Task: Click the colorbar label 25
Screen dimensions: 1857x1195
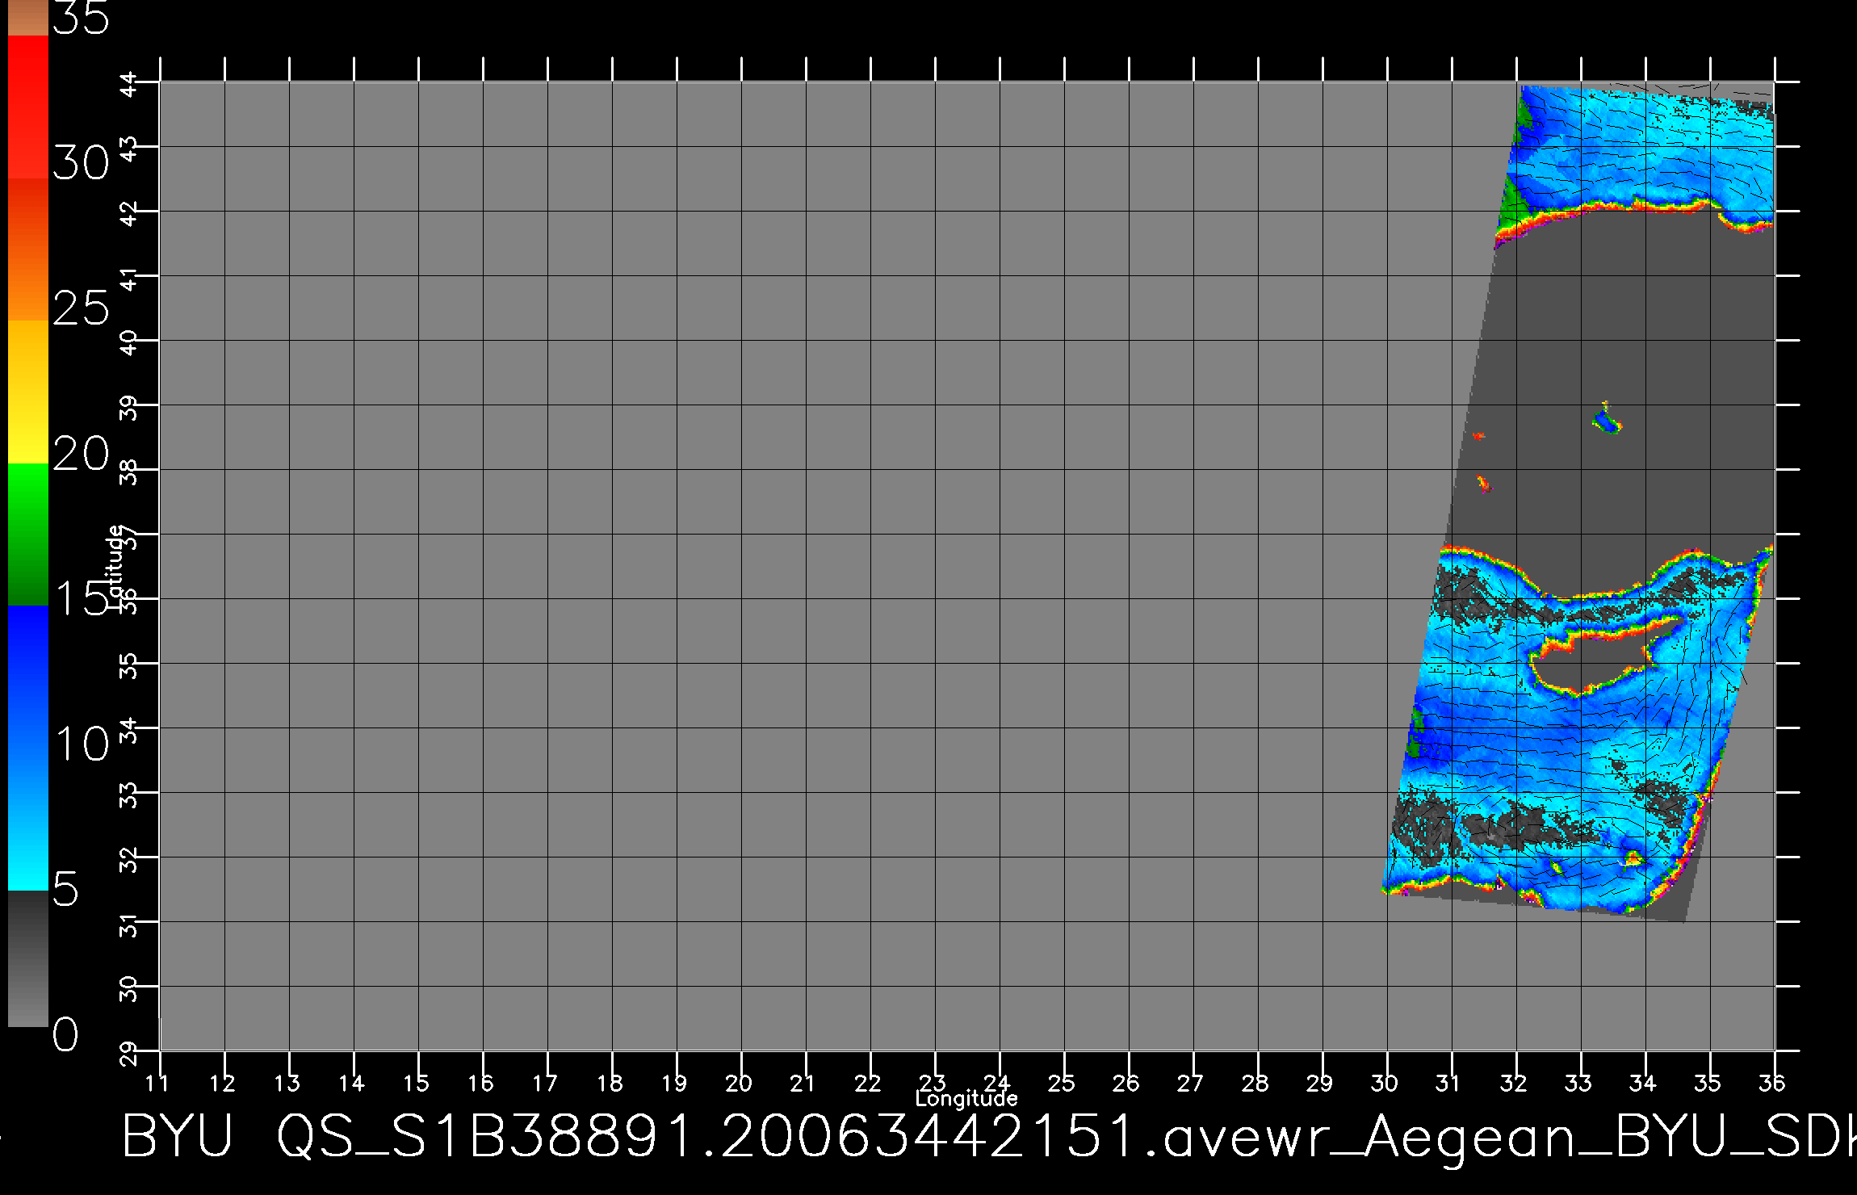Action: [x=80, y=308]
